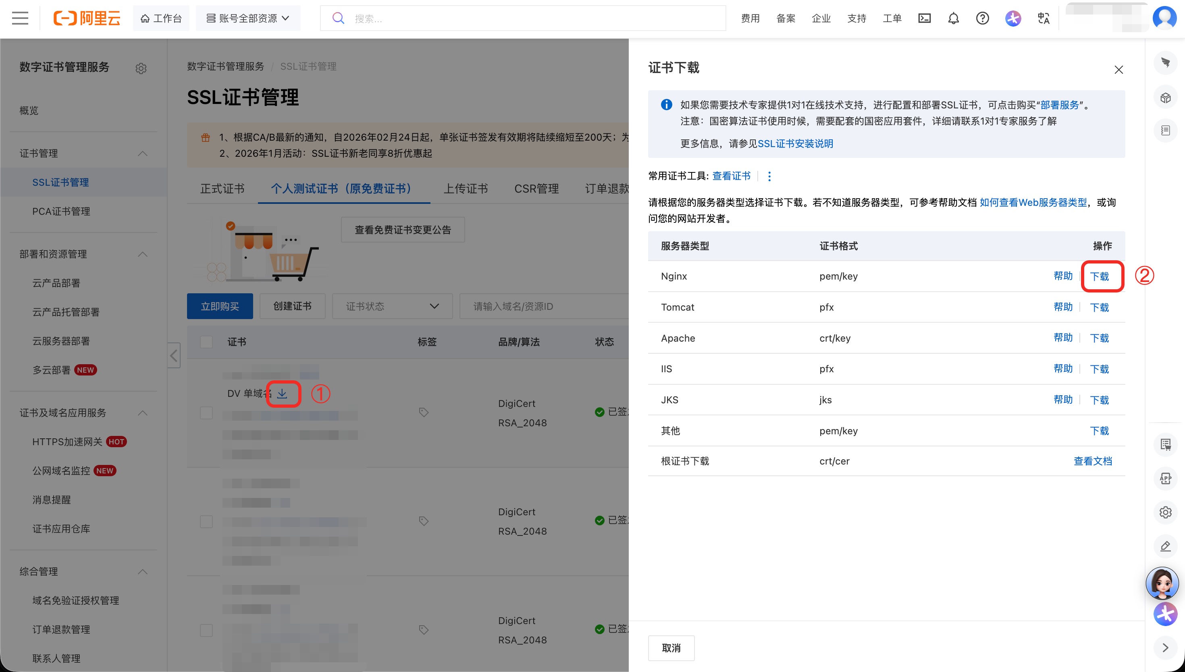Click the download icon beside DV 单域名
Viewport: 1185px width, 672px height.
283,394
